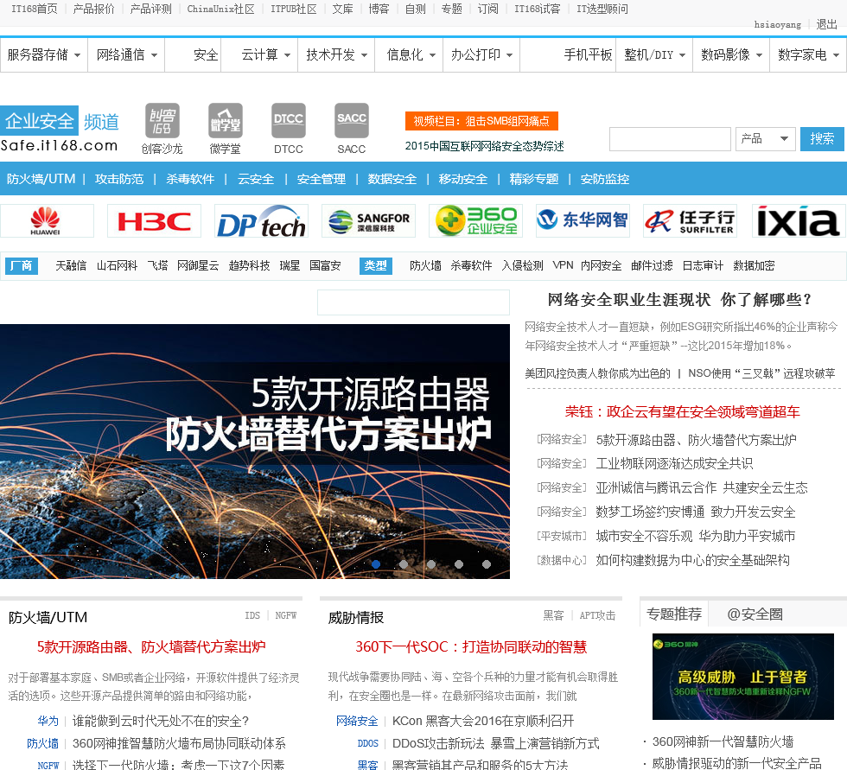Open the IDS link in 防火墙/UTM section

252,615
